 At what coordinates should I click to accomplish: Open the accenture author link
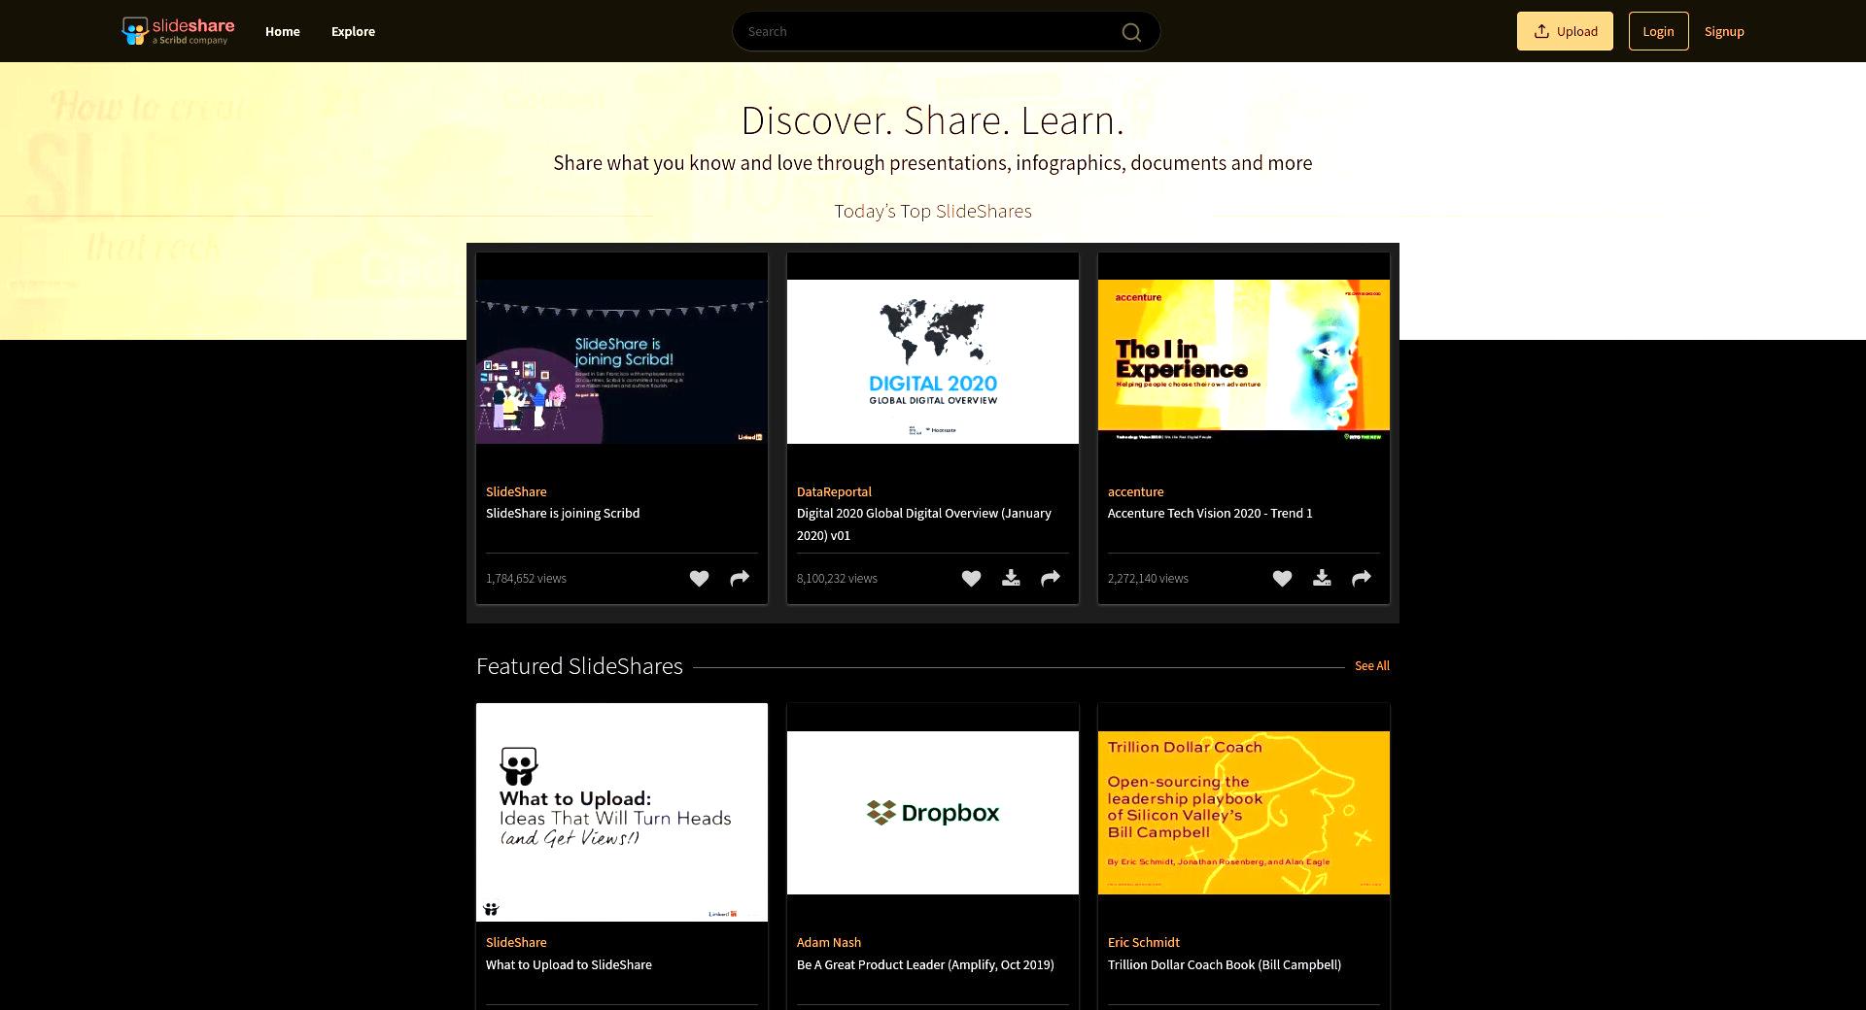(x=1135, y=491)
